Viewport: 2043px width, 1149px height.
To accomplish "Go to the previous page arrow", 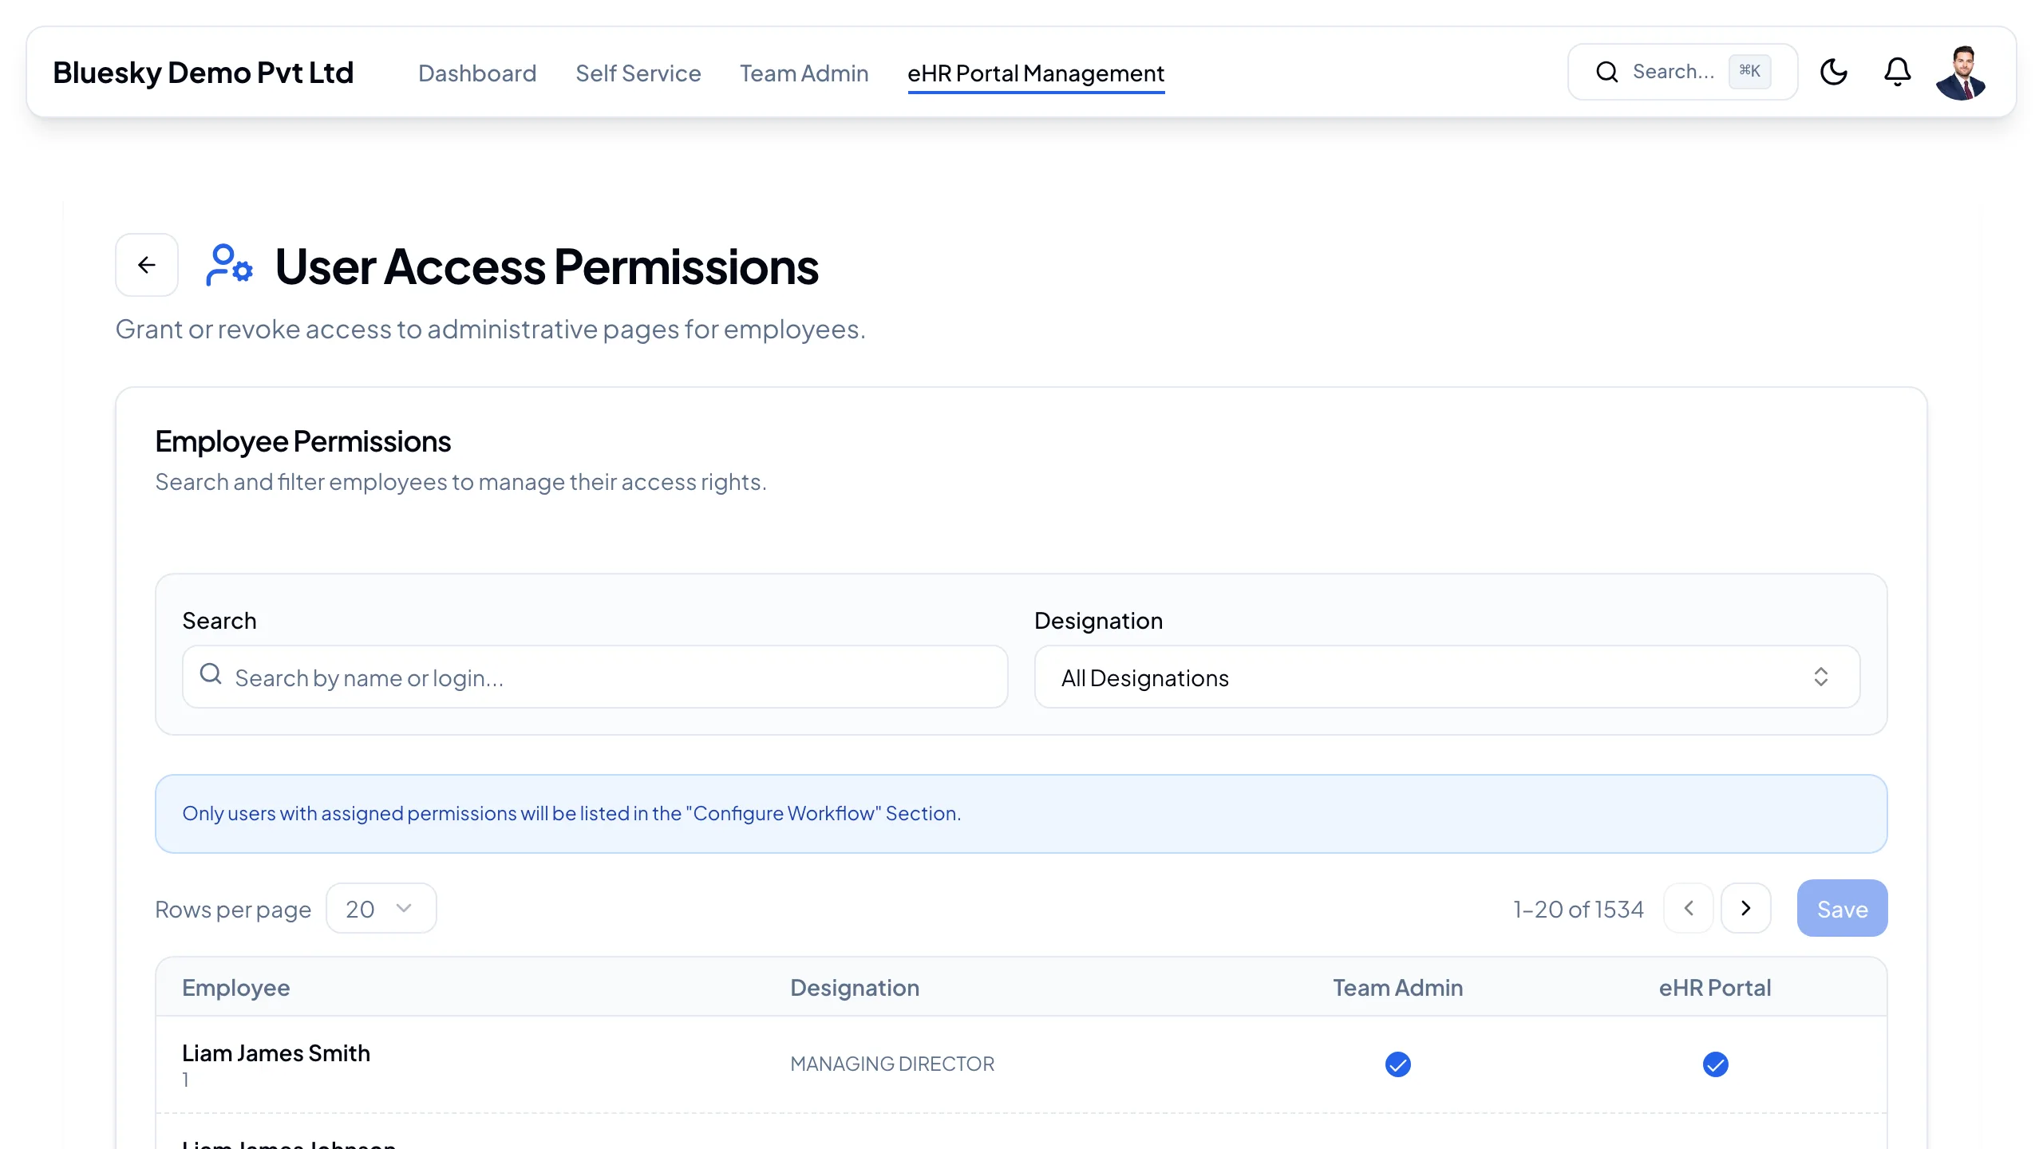I will pos(1689,908).
